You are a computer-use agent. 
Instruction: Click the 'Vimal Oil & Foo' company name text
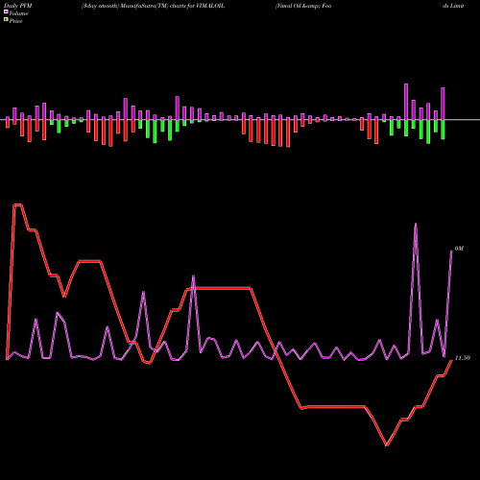tap(303, 6)
